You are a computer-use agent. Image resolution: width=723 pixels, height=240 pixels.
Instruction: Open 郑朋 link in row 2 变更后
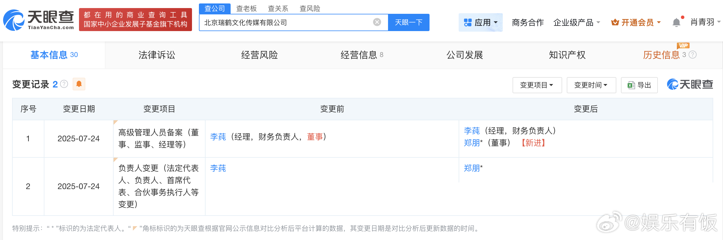coord(472,168)
